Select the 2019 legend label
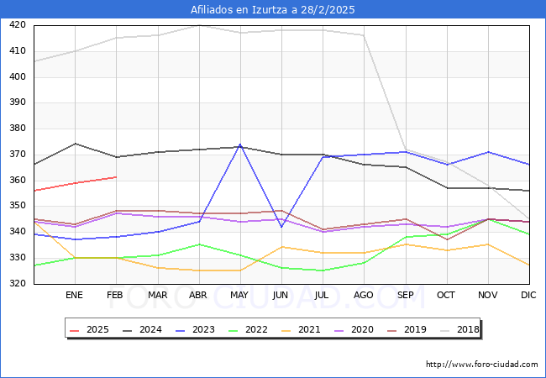Image resolution: width=546 pixels, height=378 pixels. pyautogui.click(x=415, y=329)
